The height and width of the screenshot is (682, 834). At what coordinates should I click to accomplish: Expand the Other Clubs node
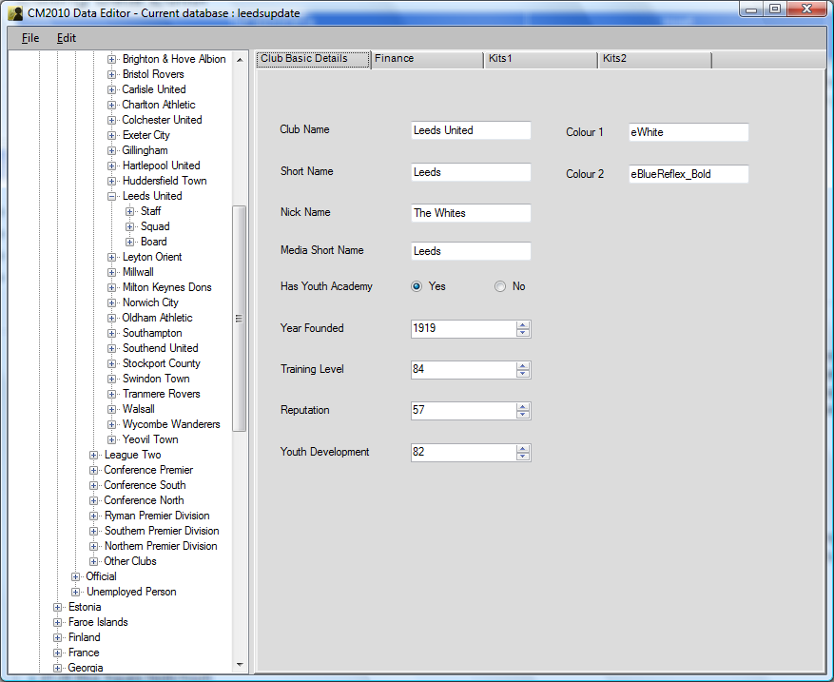pyautogui.click(x=93, y=561)
